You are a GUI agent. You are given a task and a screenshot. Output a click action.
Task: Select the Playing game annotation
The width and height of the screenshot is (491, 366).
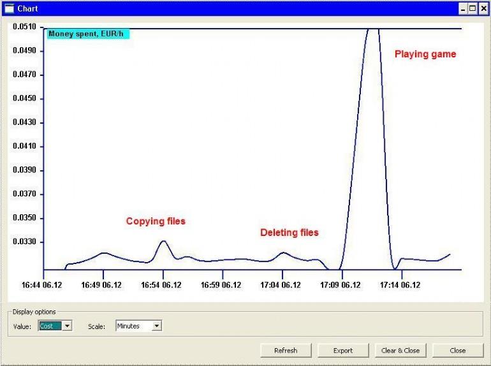[425, 54]
